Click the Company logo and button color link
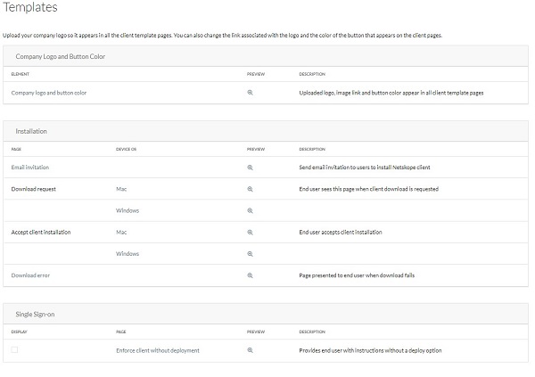The image size is (535, 377). point(48,93)
